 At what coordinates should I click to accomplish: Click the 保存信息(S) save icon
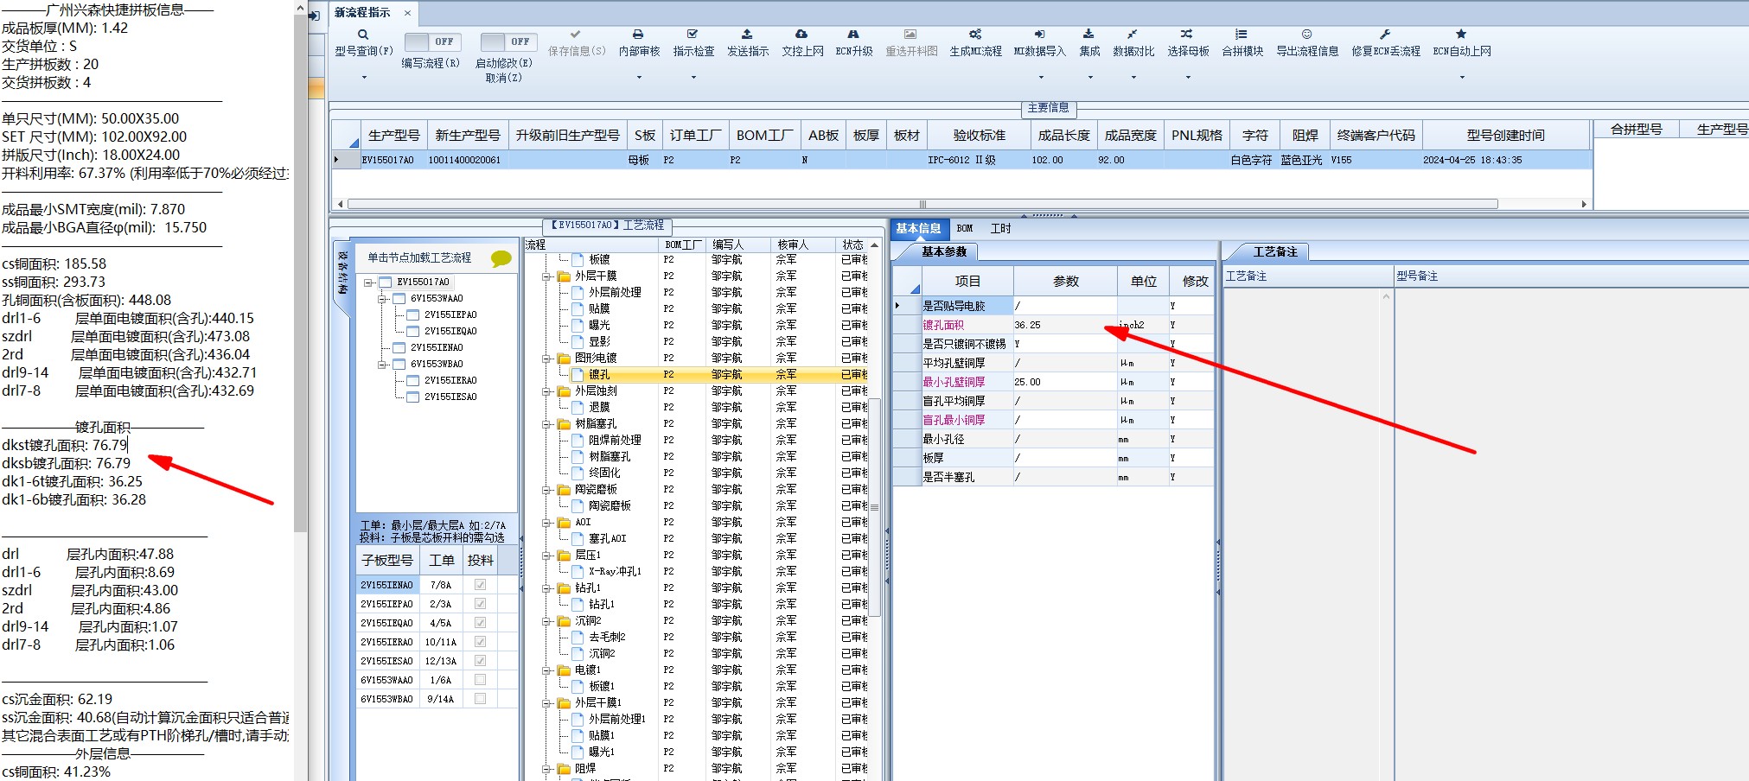point(576,35)
